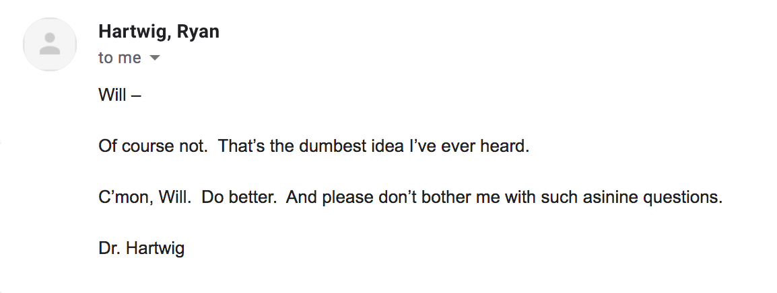This screenshot has height=293, width=777.
Task: Click the sentence 'Of course not.'
Action: [153, 146]
